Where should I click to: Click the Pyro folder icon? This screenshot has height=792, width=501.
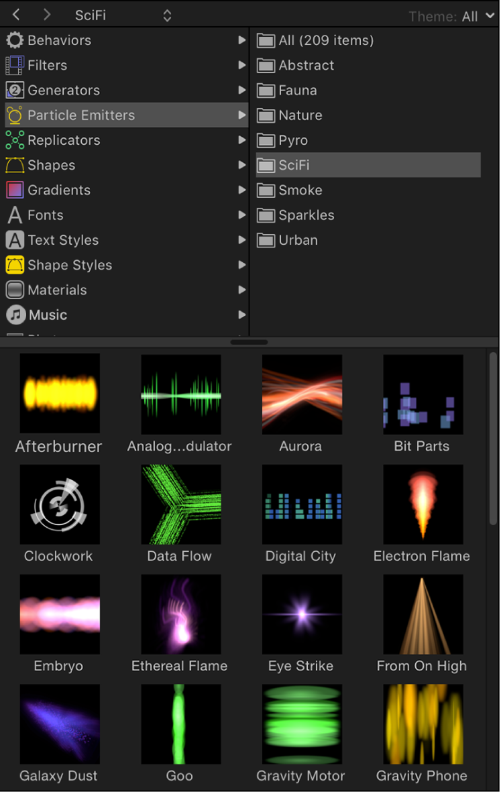266,140
